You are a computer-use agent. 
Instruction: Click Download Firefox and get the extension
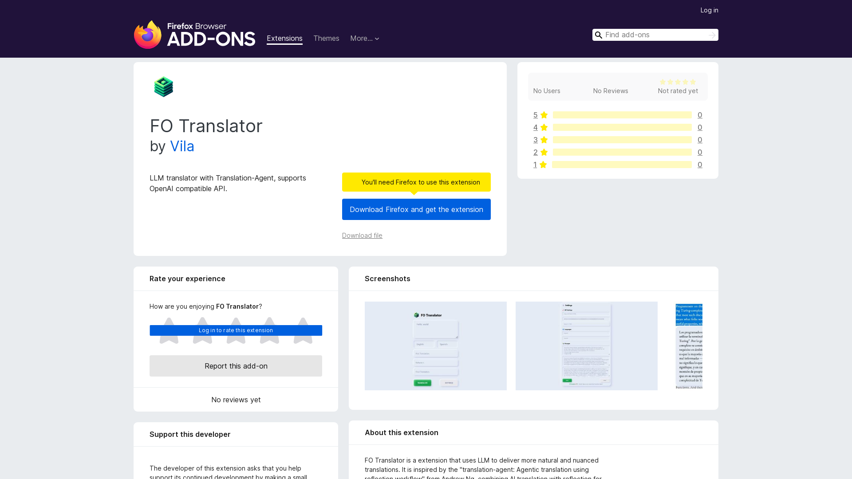[416, 209]
